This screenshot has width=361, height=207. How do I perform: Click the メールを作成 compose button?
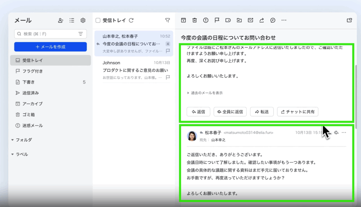50,47
